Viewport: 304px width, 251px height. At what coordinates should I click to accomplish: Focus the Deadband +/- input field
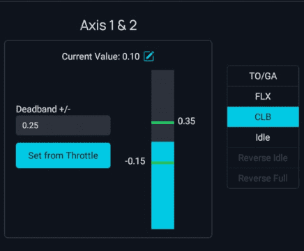coord(63,125)
